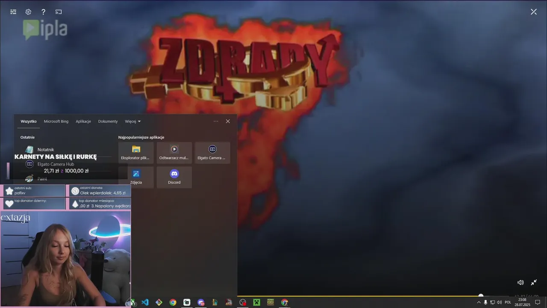Open the ipla player playlist menu icon
This screenshot has width=547, height=308.
tap(13, 12)
